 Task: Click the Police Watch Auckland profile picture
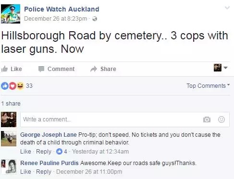pos(11,14)
